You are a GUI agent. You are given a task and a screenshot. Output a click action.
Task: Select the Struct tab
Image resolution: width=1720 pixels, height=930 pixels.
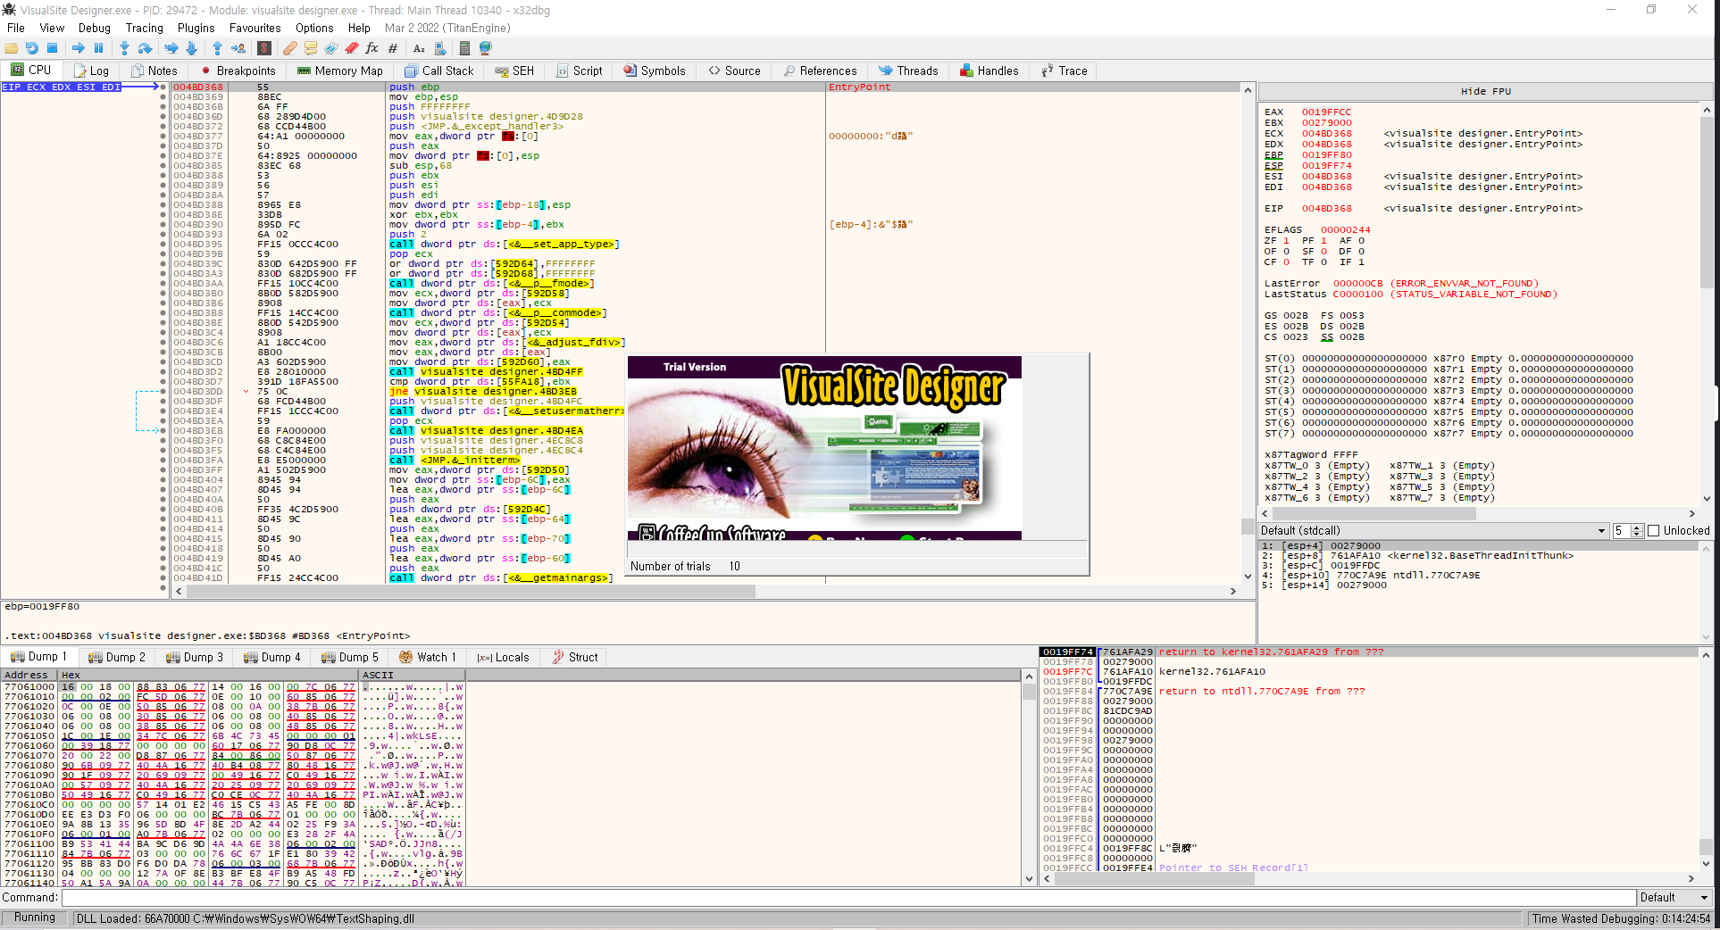click(575, 657)
